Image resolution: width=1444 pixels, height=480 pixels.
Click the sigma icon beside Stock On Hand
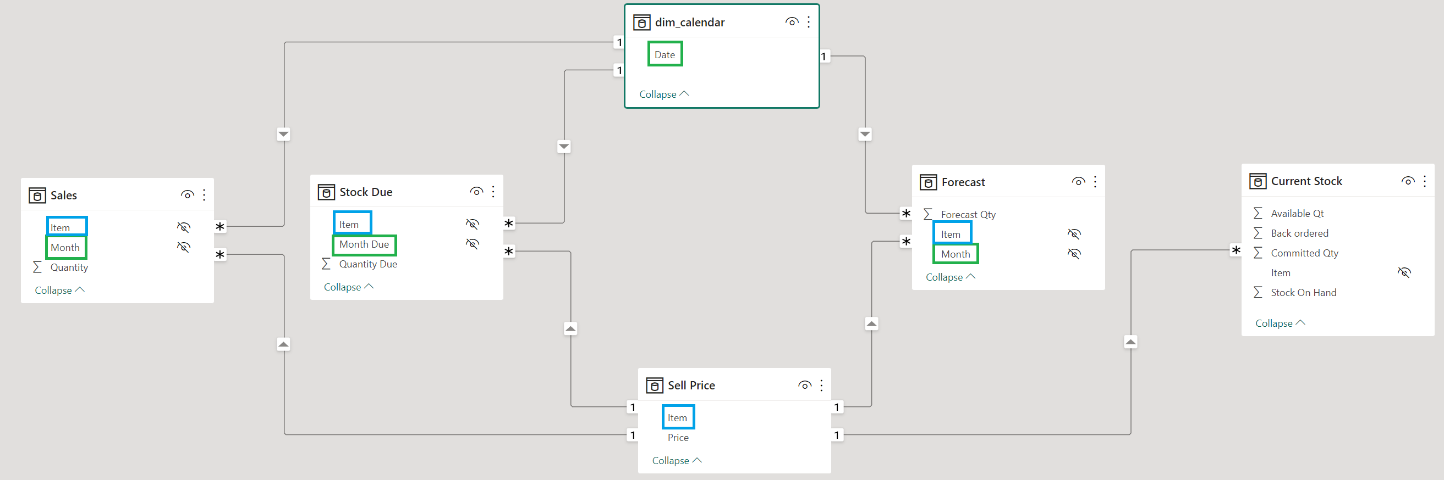(1258, 292)
